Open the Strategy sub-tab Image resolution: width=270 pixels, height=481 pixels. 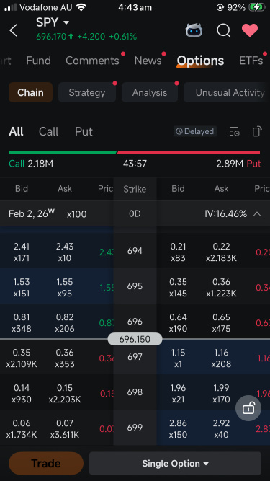point(87,92)
